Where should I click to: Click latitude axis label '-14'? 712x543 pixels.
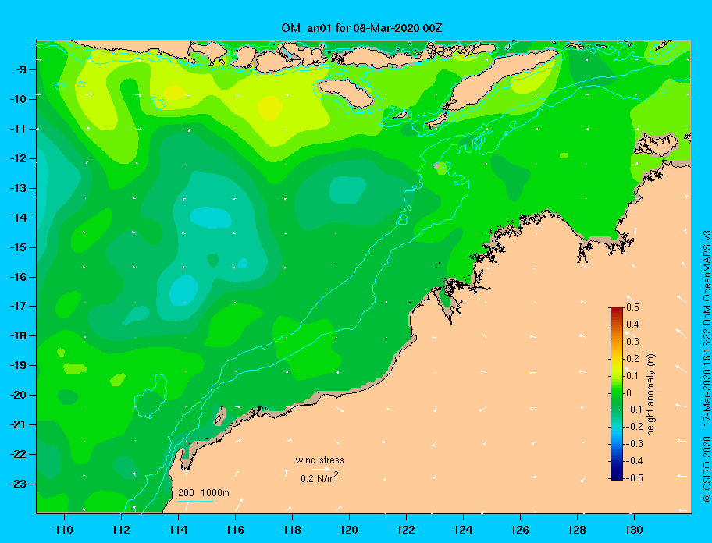(x=18, y=218)
